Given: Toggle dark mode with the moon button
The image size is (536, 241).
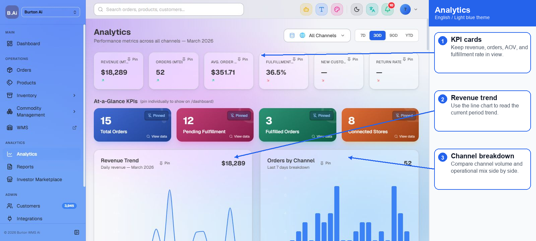Looking at the screenshot, I should click(x=357, y=9).
